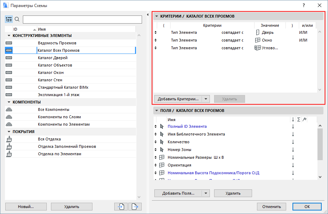Screen dimensions: 328x214
Task: Click the corner window icon next to Углово...
Action: (257, 48)
